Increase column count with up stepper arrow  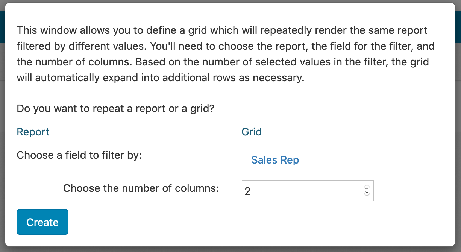367,189
